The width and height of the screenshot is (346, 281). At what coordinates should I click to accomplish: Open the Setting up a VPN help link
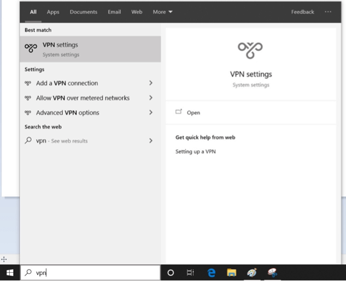196,151
